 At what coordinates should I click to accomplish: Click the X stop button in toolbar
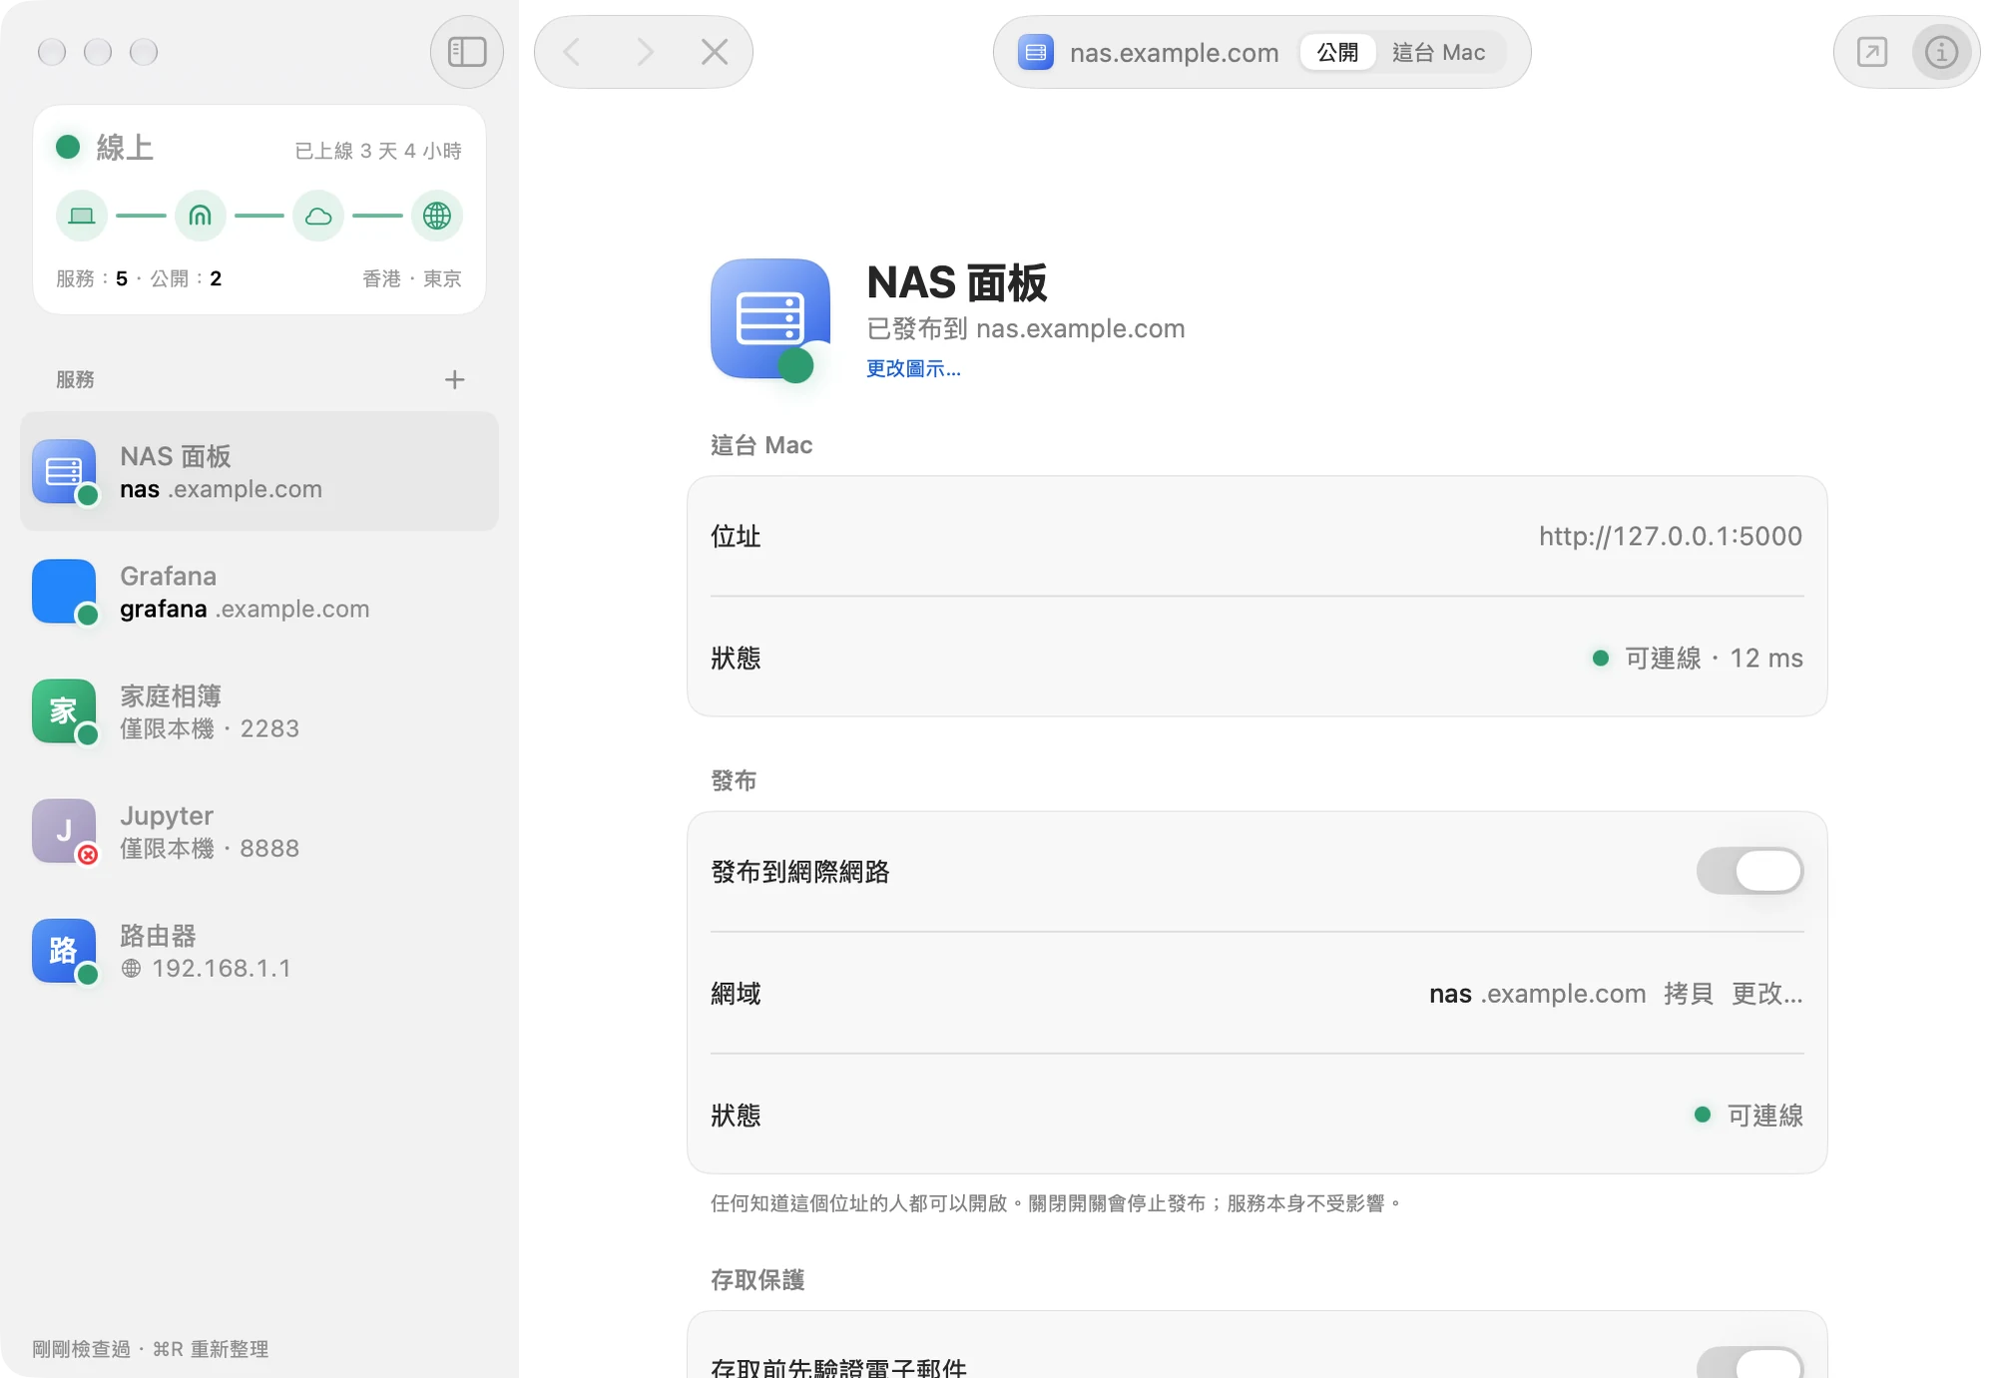715,52
